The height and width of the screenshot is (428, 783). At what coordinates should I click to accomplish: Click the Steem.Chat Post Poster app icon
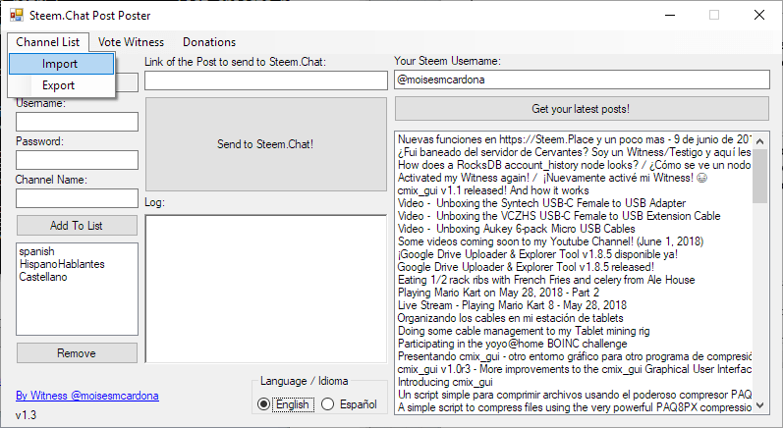click(17, 16)
